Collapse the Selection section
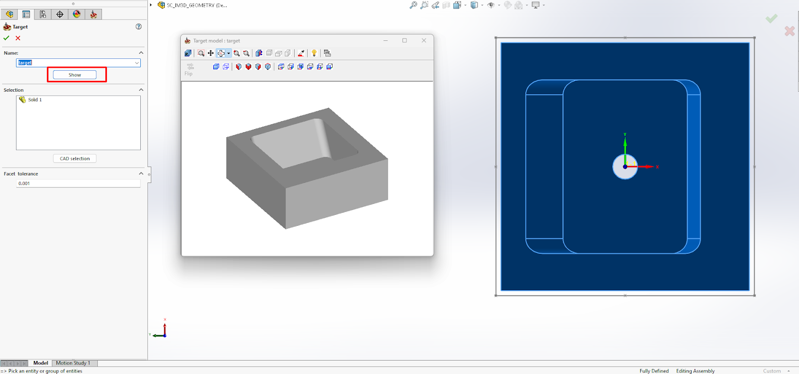 pyautogui.click(x=141, y=90)
